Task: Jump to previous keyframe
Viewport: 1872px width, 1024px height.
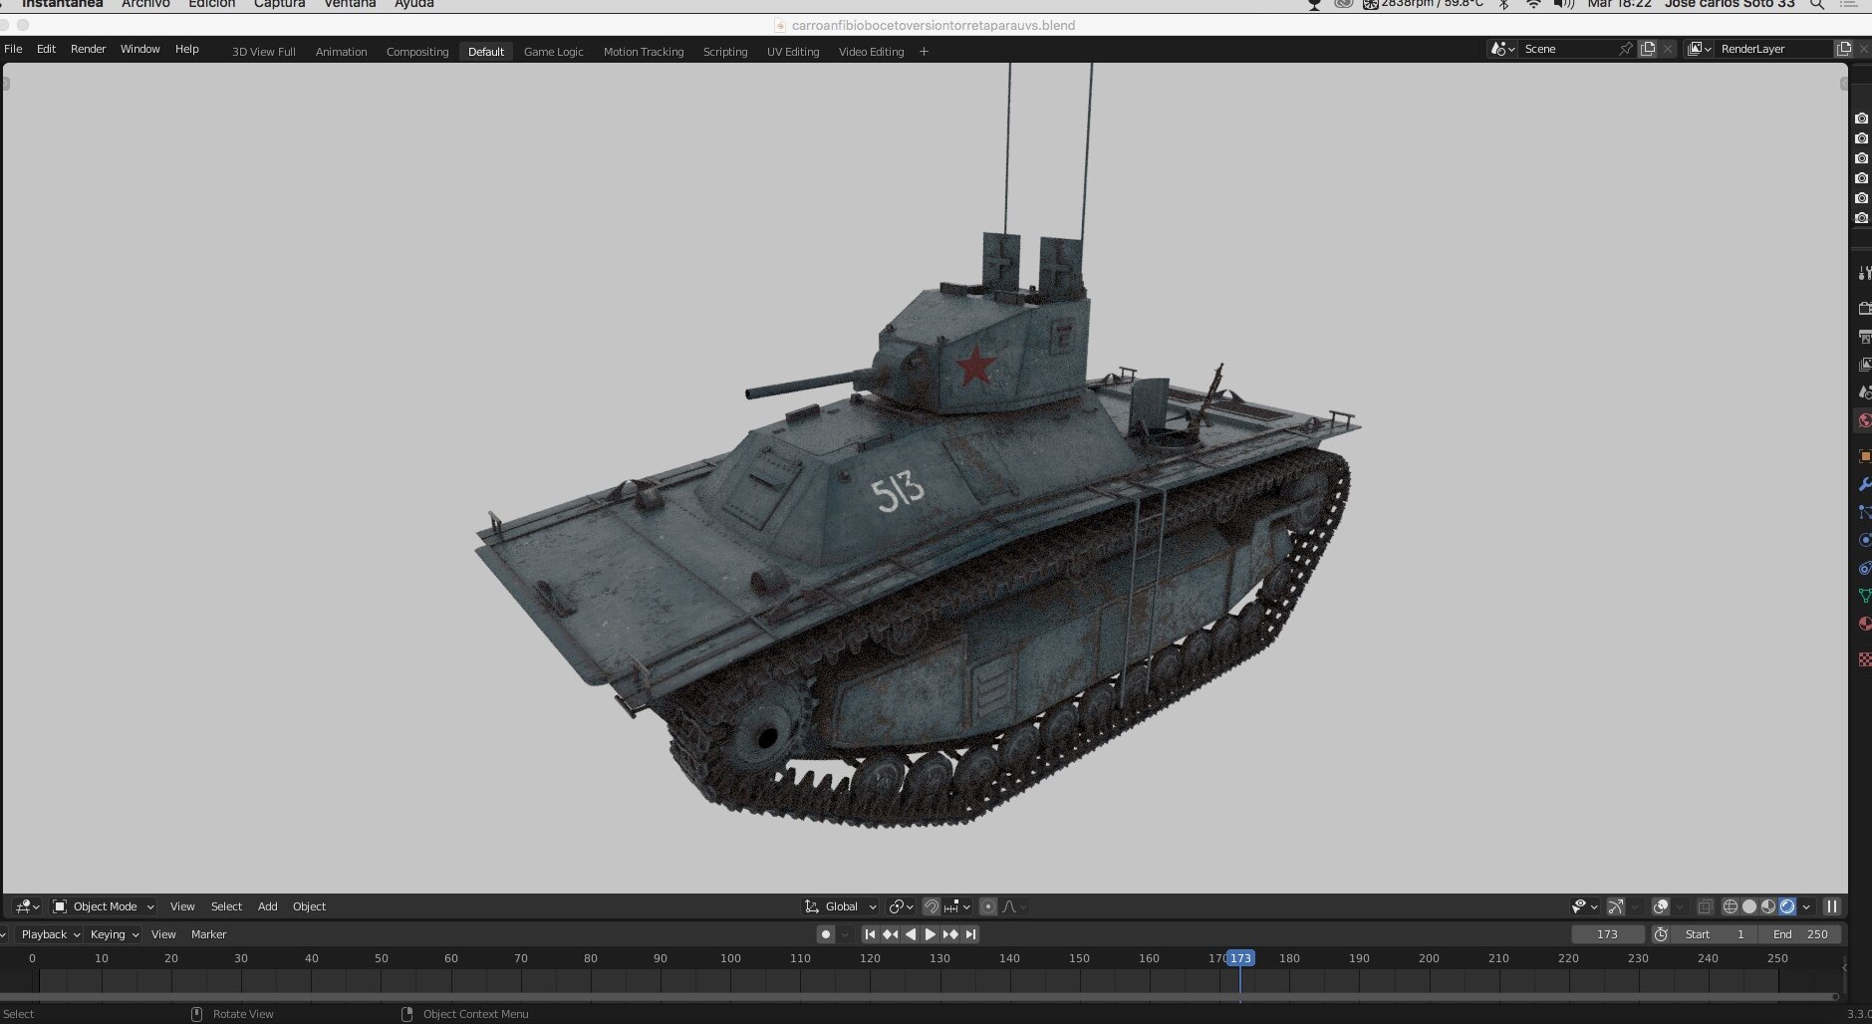Action: 890,934
